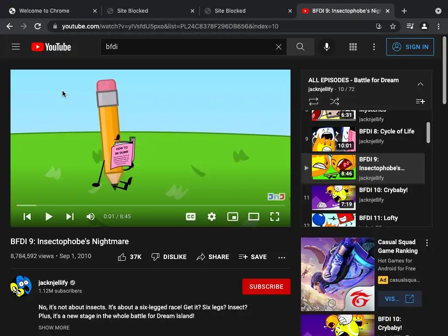Play BFDI 10: Crybaby! from playlist
The width and height of the screenshot is (448, 336).
coord(364,198)
